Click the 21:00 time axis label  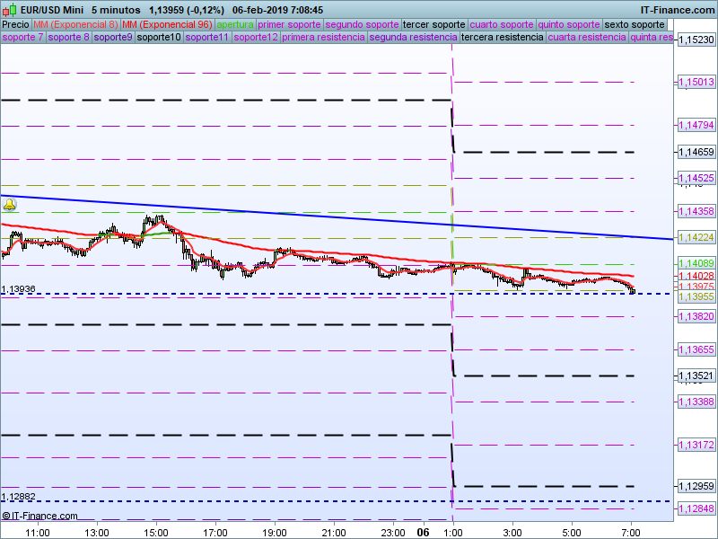pyautogui.click(x=334, y=533)
